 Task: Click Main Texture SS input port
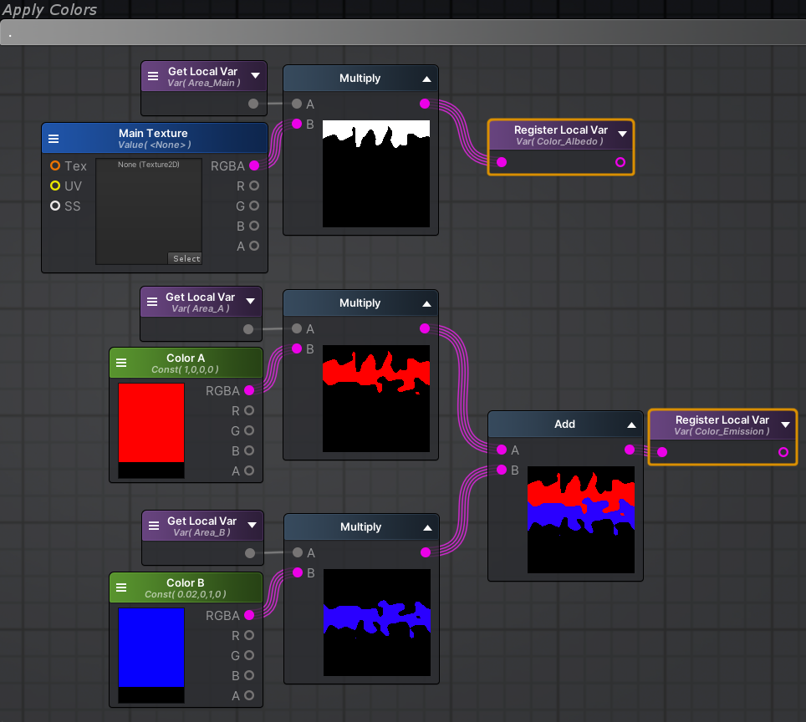point(55,206)
